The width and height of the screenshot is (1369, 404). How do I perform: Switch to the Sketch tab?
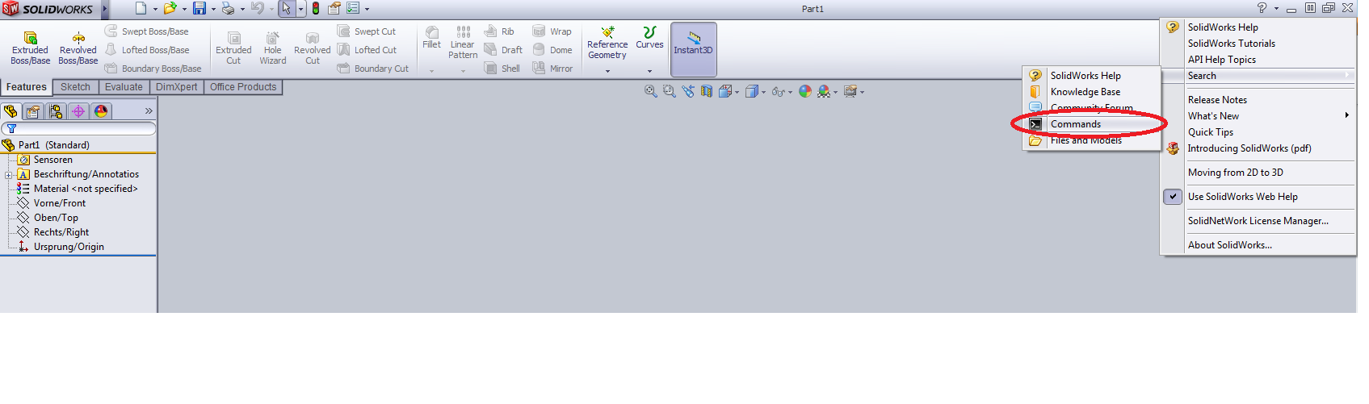(x=75, y=87)
